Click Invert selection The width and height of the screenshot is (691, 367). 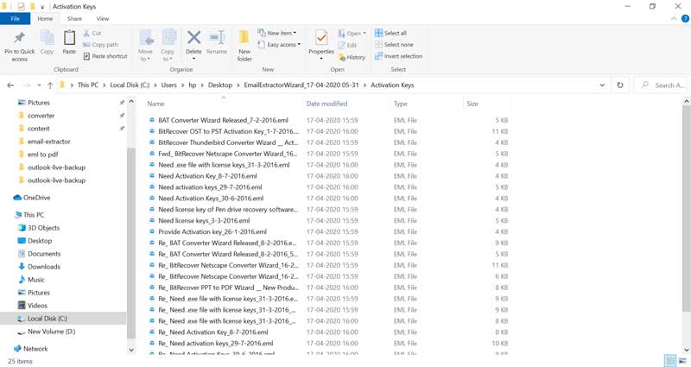pyautogui.click(x=398, y=56)
